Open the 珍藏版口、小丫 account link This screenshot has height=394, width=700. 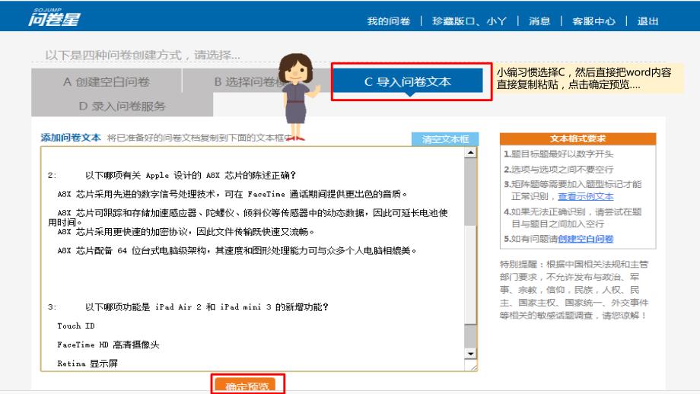click(x=469, y=21)
